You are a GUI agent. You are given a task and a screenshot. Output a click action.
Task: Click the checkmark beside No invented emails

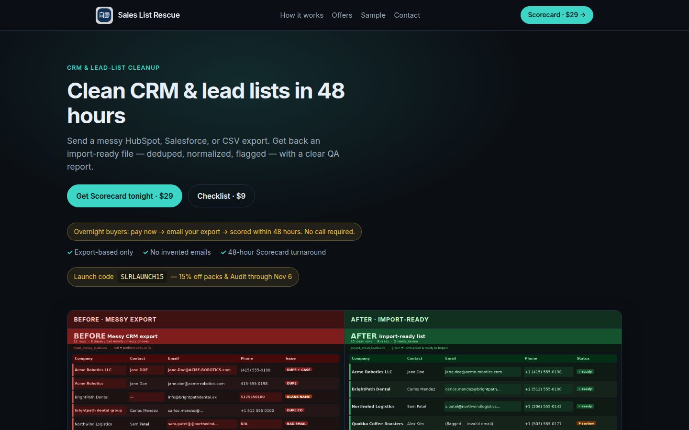[145, 252]
